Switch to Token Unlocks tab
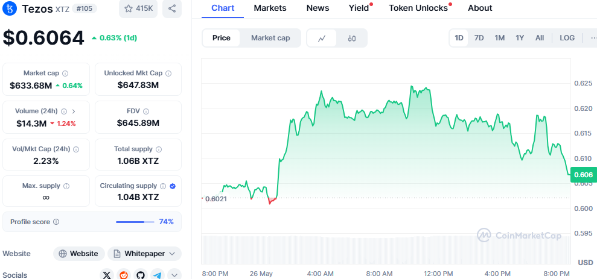The height and width of the screenshot is (279, 597). 418,8
